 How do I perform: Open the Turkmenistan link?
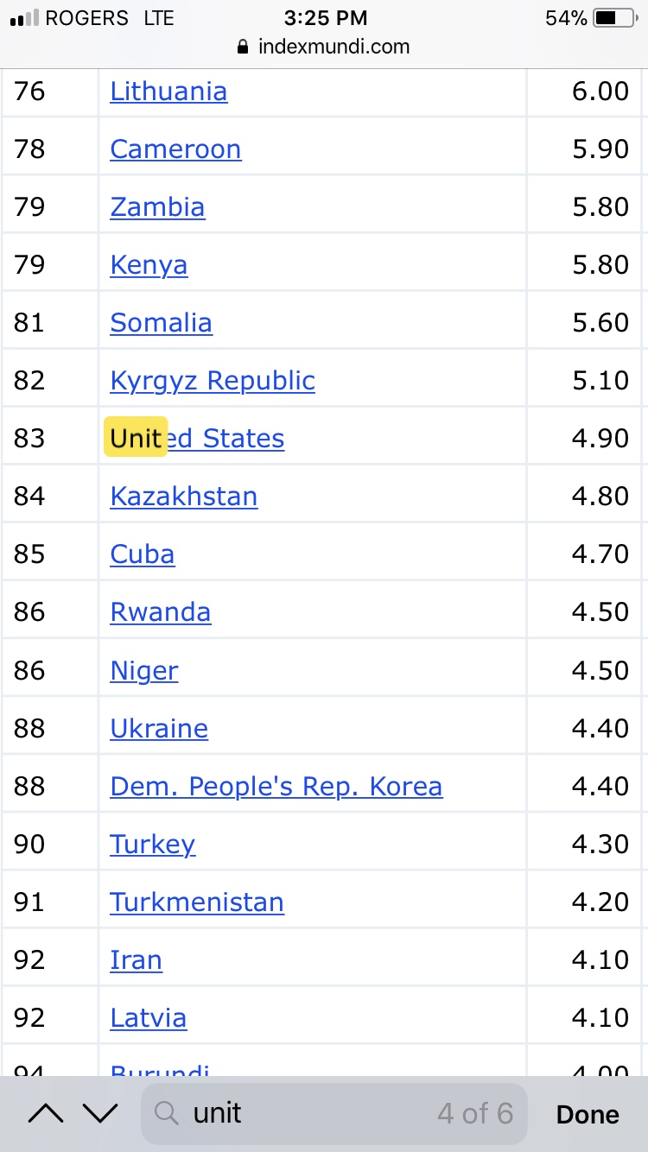(197, 902)
